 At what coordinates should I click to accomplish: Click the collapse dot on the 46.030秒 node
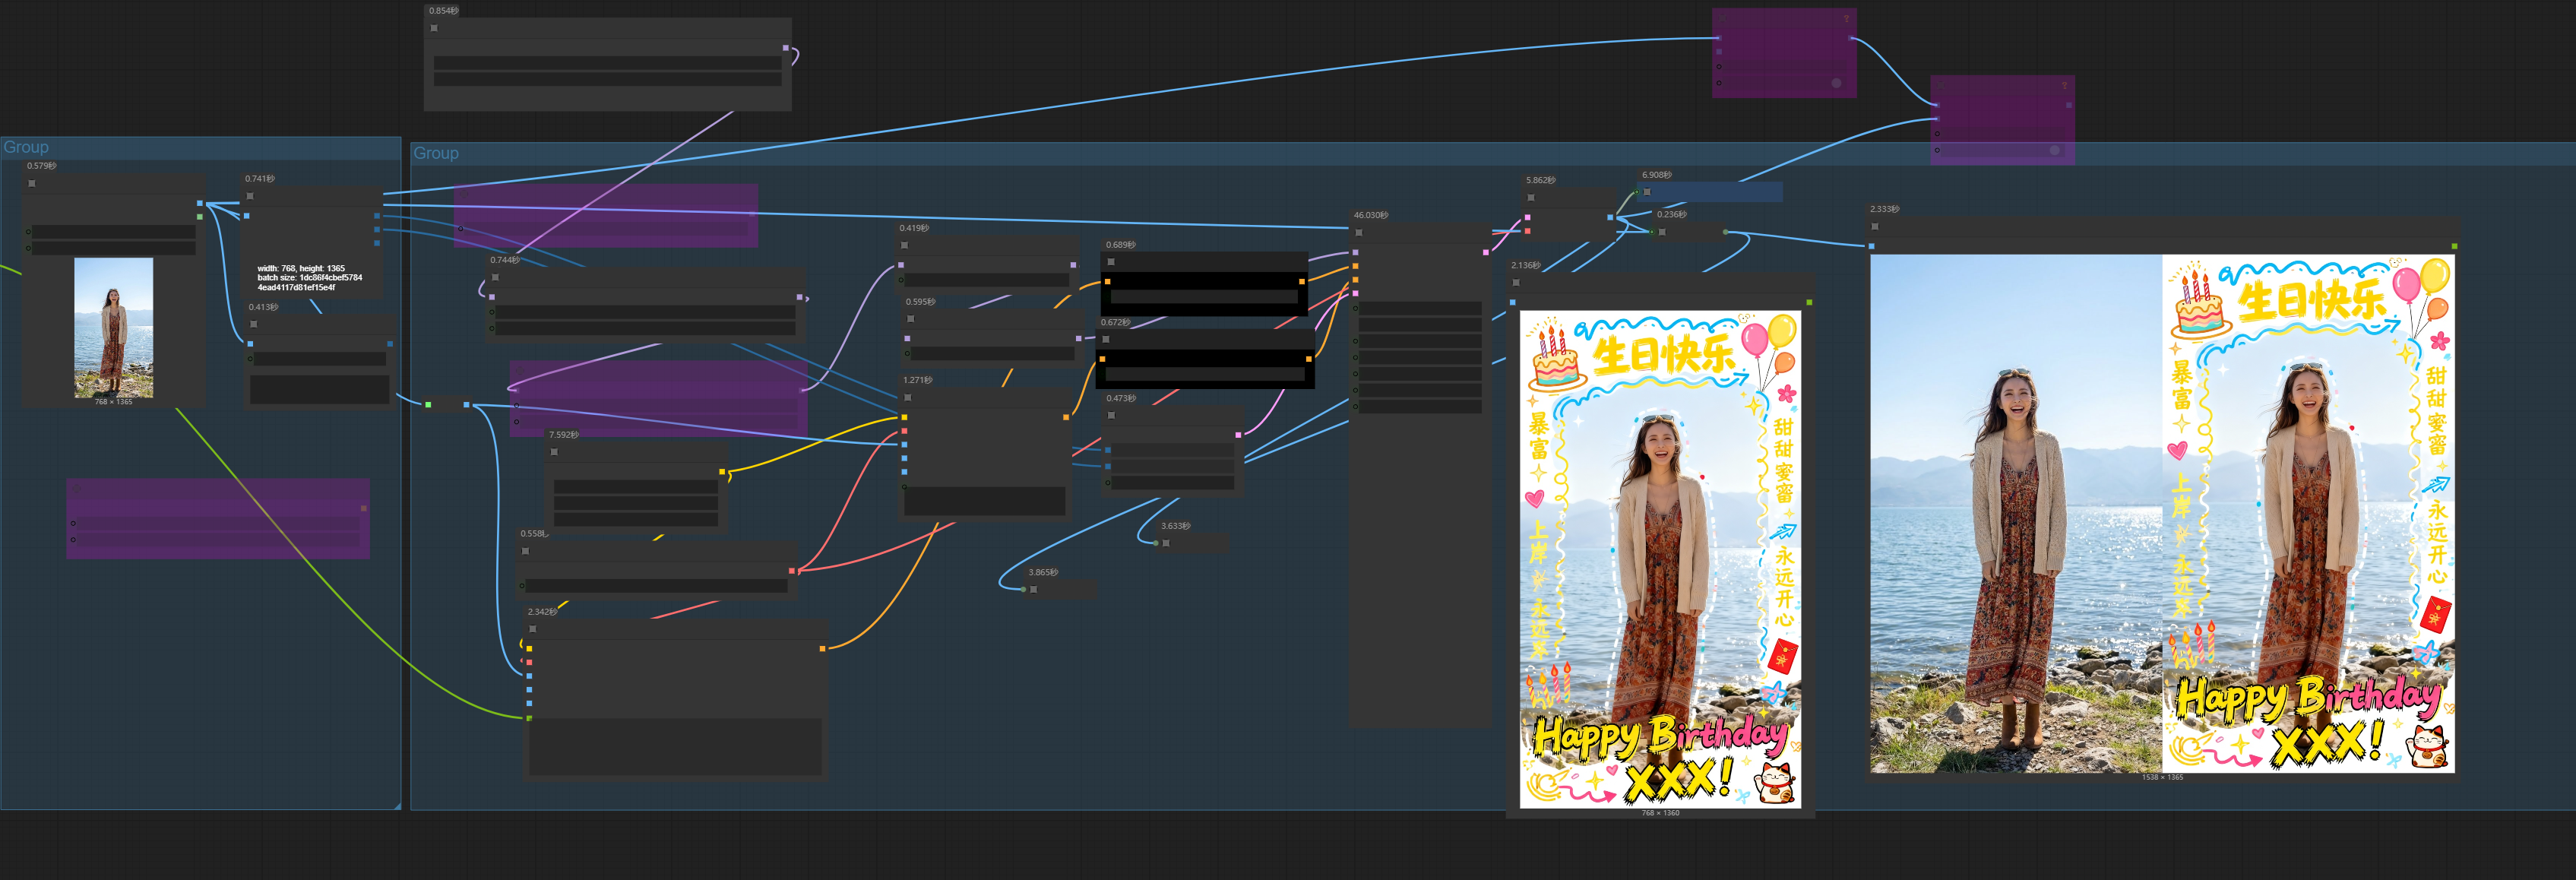[x=1359, y=233]
